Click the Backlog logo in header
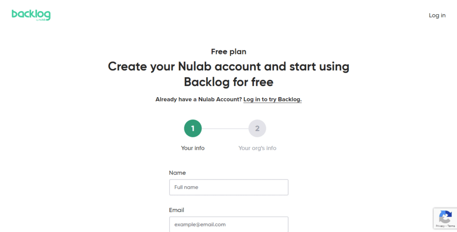The height and width of the screenshot is (232, 457). [31, 15]
